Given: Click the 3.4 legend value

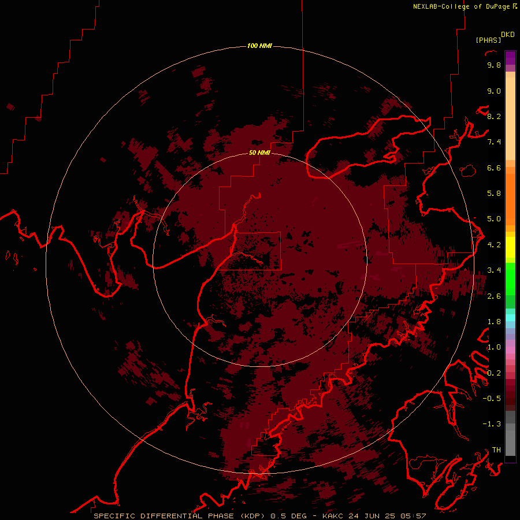Looking at the screenshot, I should click(494, 270).
